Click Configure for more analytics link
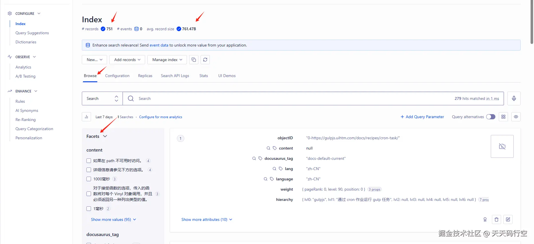Screen dimensions: 534x244 (x=161, y=117)
